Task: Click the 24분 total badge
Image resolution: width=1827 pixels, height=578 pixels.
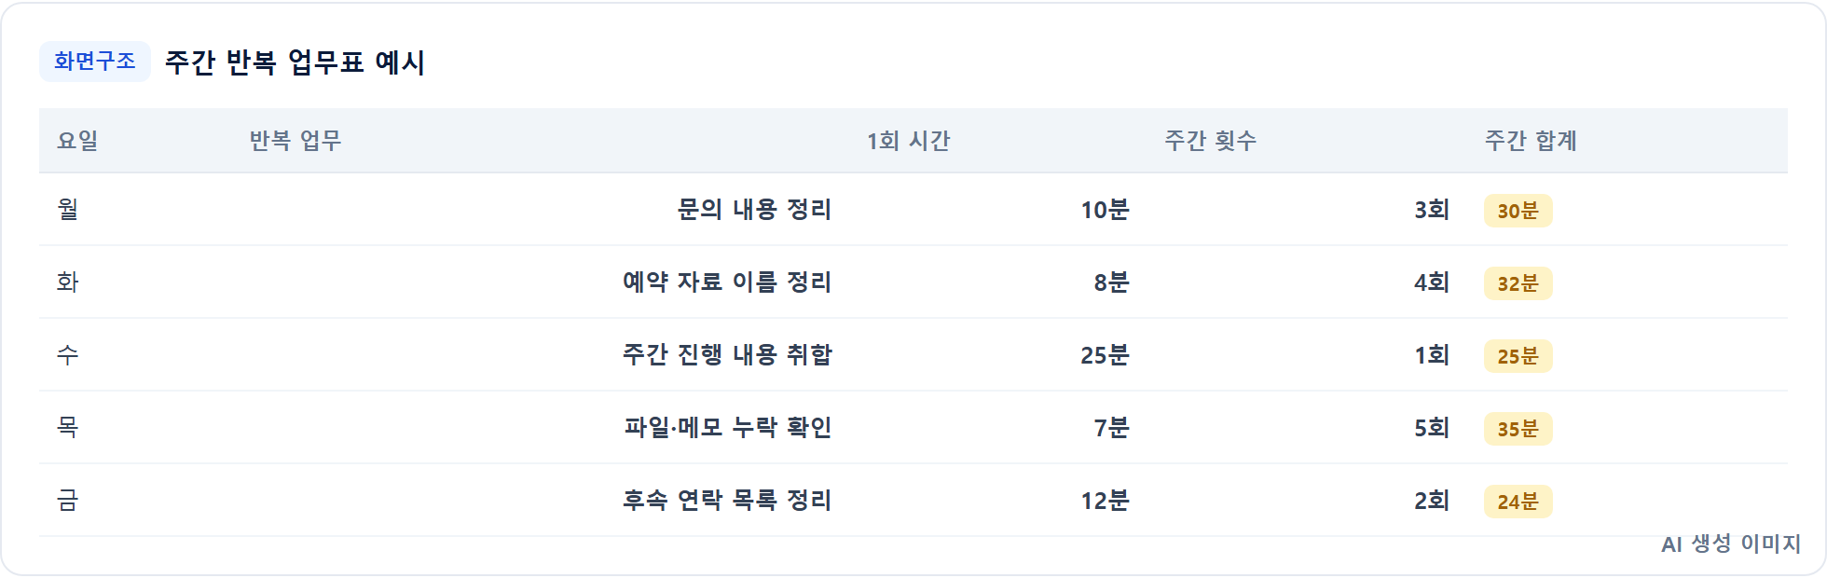Action: 1518,502
